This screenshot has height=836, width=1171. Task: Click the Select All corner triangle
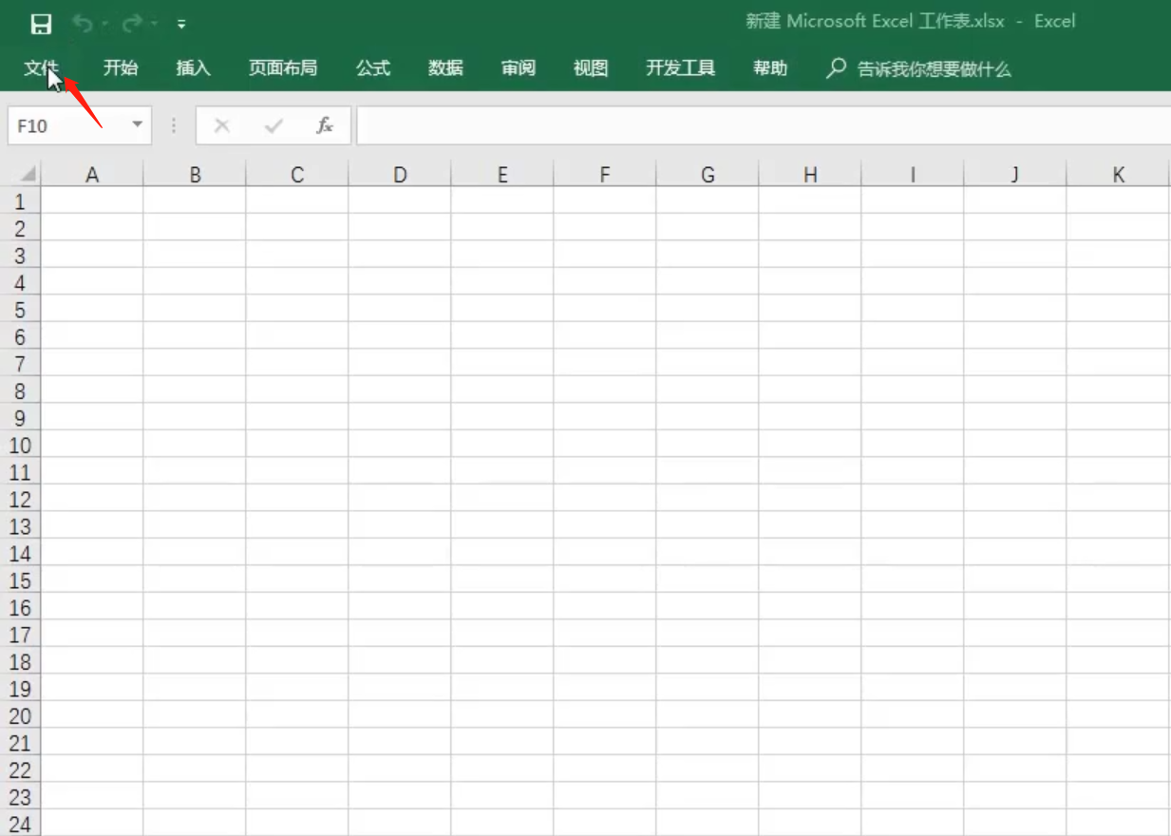tap(28, 175)
